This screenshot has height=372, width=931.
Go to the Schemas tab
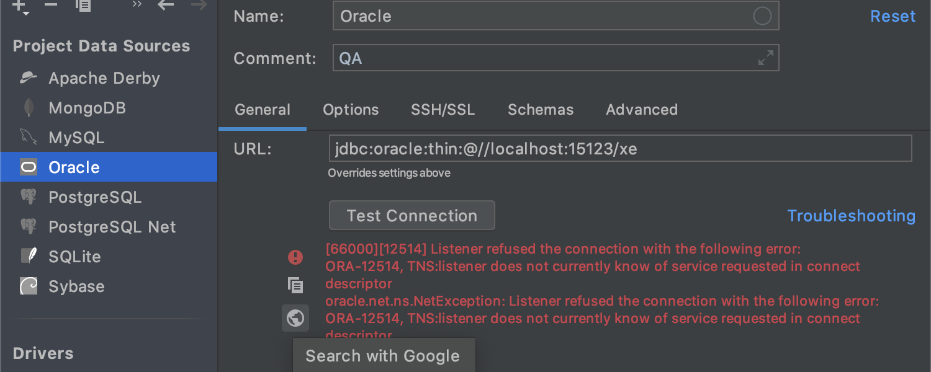pos(541,110)
